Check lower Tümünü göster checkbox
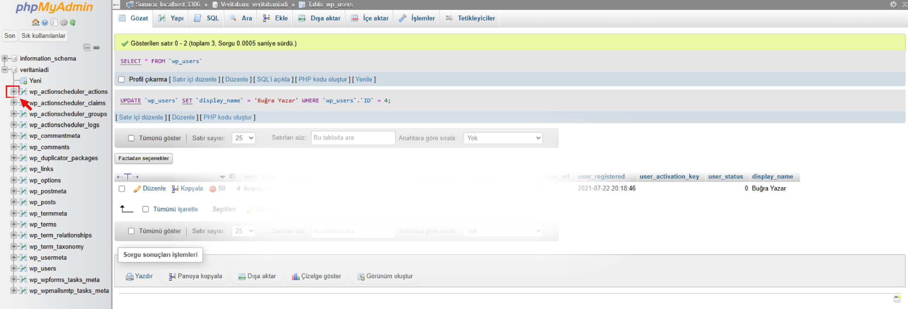 pos(131,231)
